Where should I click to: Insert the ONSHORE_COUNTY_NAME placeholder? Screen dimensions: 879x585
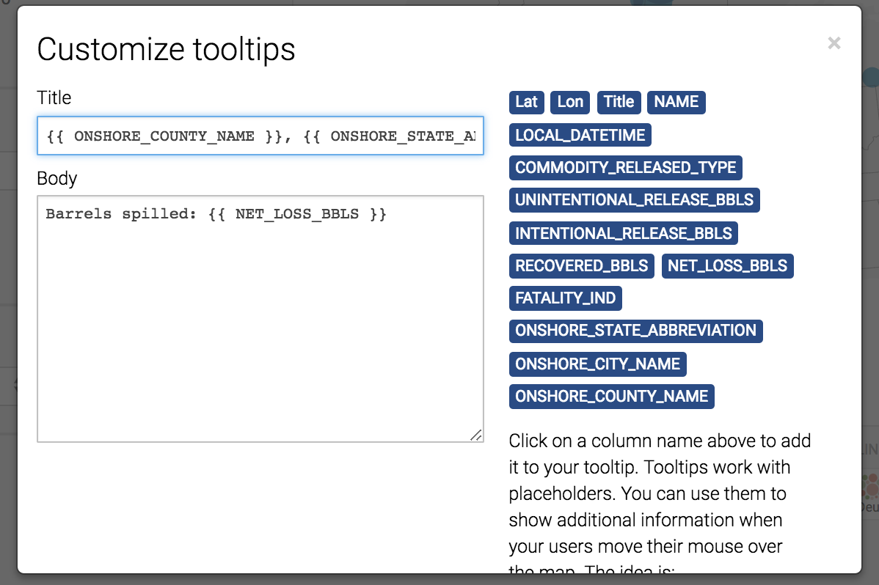coord(612,397)
